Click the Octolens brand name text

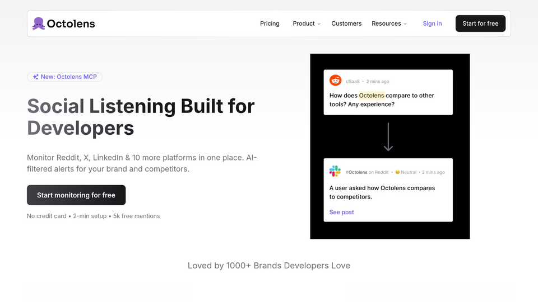pyautogui.click(x=71, y=23)
